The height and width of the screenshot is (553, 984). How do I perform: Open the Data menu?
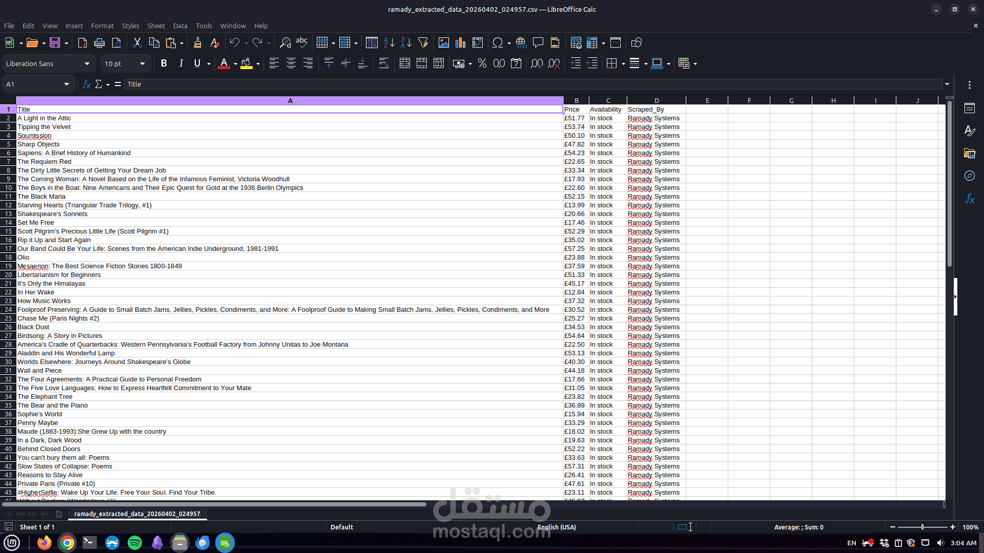tap(180, 26)
